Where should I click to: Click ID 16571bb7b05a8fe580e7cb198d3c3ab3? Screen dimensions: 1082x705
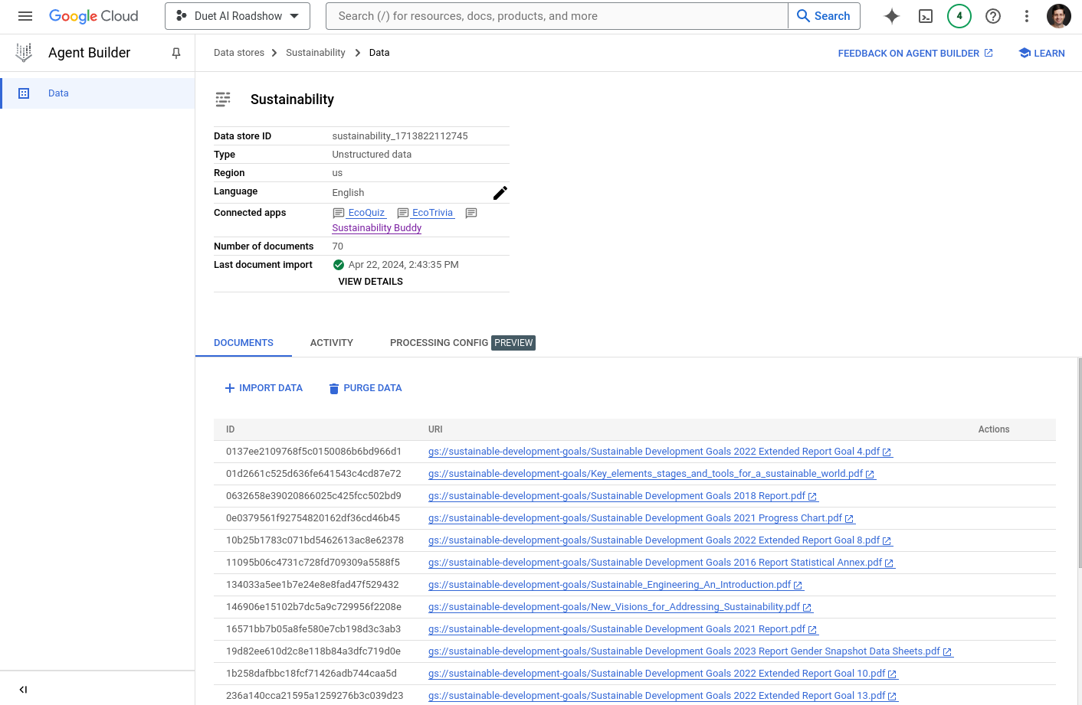[313, 629]
